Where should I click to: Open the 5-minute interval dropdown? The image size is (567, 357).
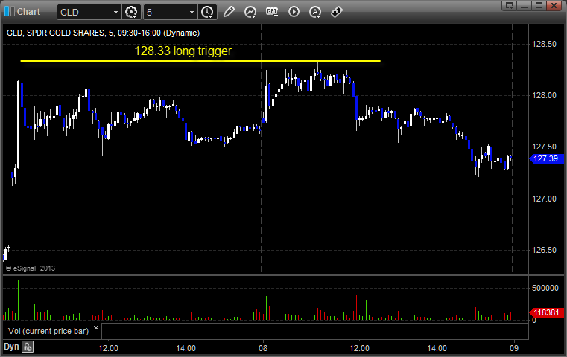click(x=191, y=13)
